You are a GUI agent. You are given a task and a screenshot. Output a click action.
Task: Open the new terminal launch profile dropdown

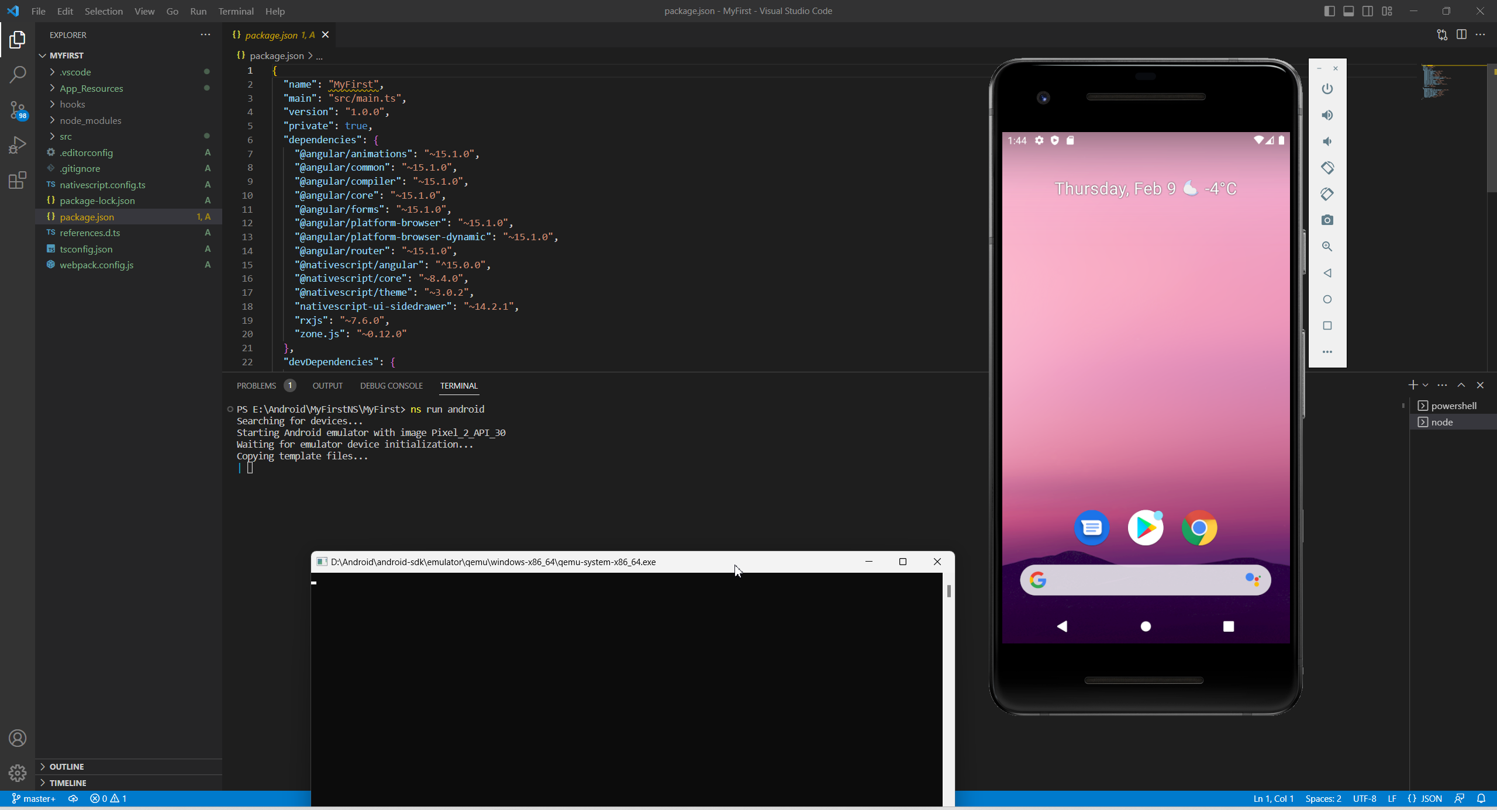1425,385
